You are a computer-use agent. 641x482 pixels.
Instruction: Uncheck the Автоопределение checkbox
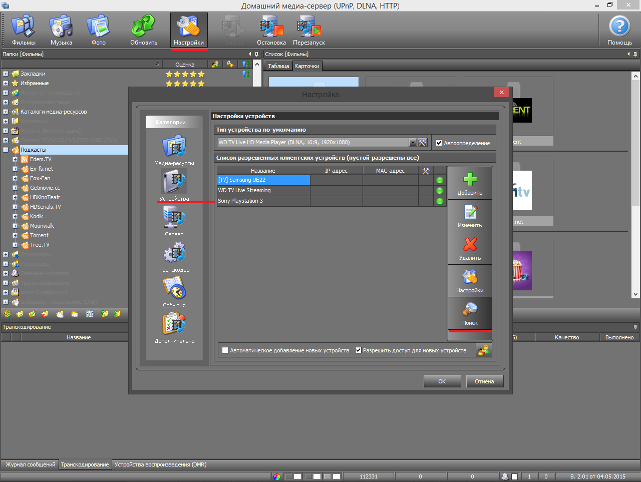[439, 143]
